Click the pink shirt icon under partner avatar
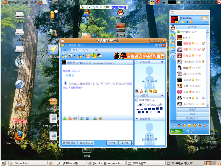The image size is (221, 166). coord(141,91)
